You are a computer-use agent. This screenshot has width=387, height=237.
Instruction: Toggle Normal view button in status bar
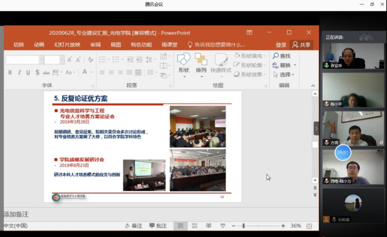click(180, 226)
